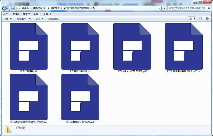Open the 帮助(H) menu
This screenshot has width=213, height=136.
click(x=47, y=14)
